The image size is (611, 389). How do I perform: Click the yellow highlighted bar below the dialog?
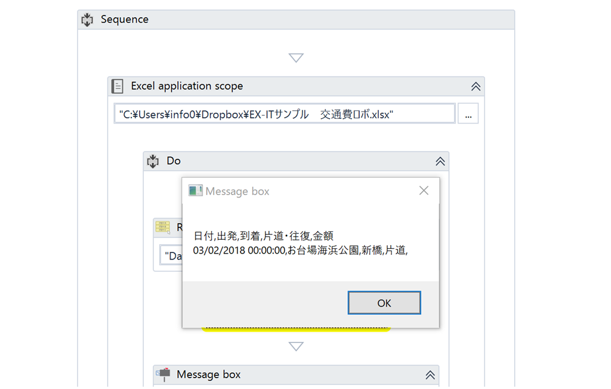click(296, 329)
